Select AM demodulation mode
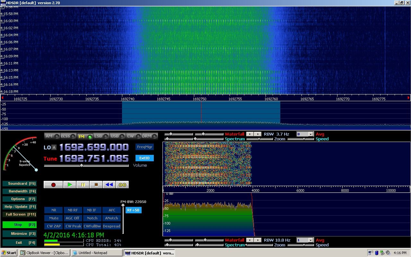 pos(52,136)
